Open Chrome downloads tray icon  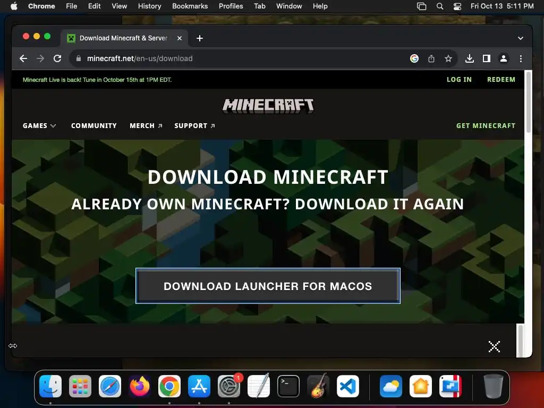pyautogui.click(x=470, y=58)
